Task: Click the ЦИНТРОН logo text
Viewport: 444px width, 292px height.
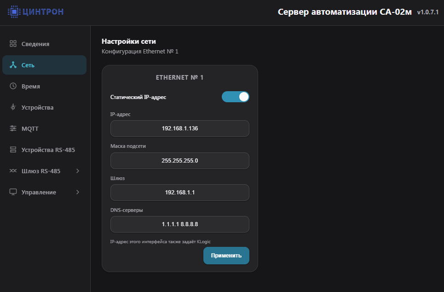Action: point(43,12)
